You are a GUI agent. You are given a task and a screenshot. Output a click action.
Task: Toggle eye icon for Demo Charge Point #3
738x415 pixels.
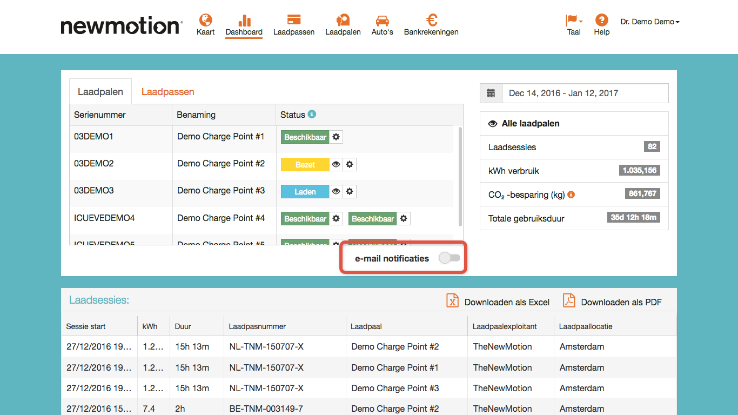[336, 191]
